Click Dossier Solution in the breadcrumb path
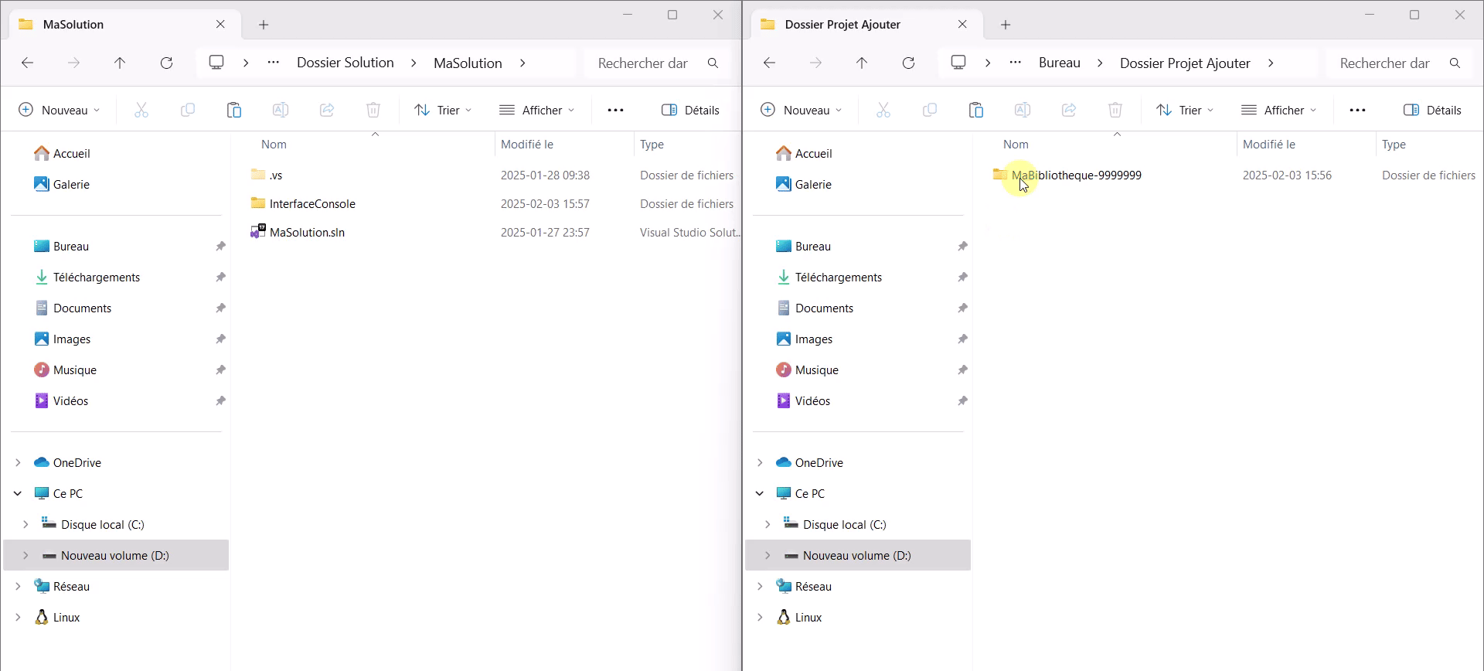Viewport: 1484px width, 671px height. 345,63
